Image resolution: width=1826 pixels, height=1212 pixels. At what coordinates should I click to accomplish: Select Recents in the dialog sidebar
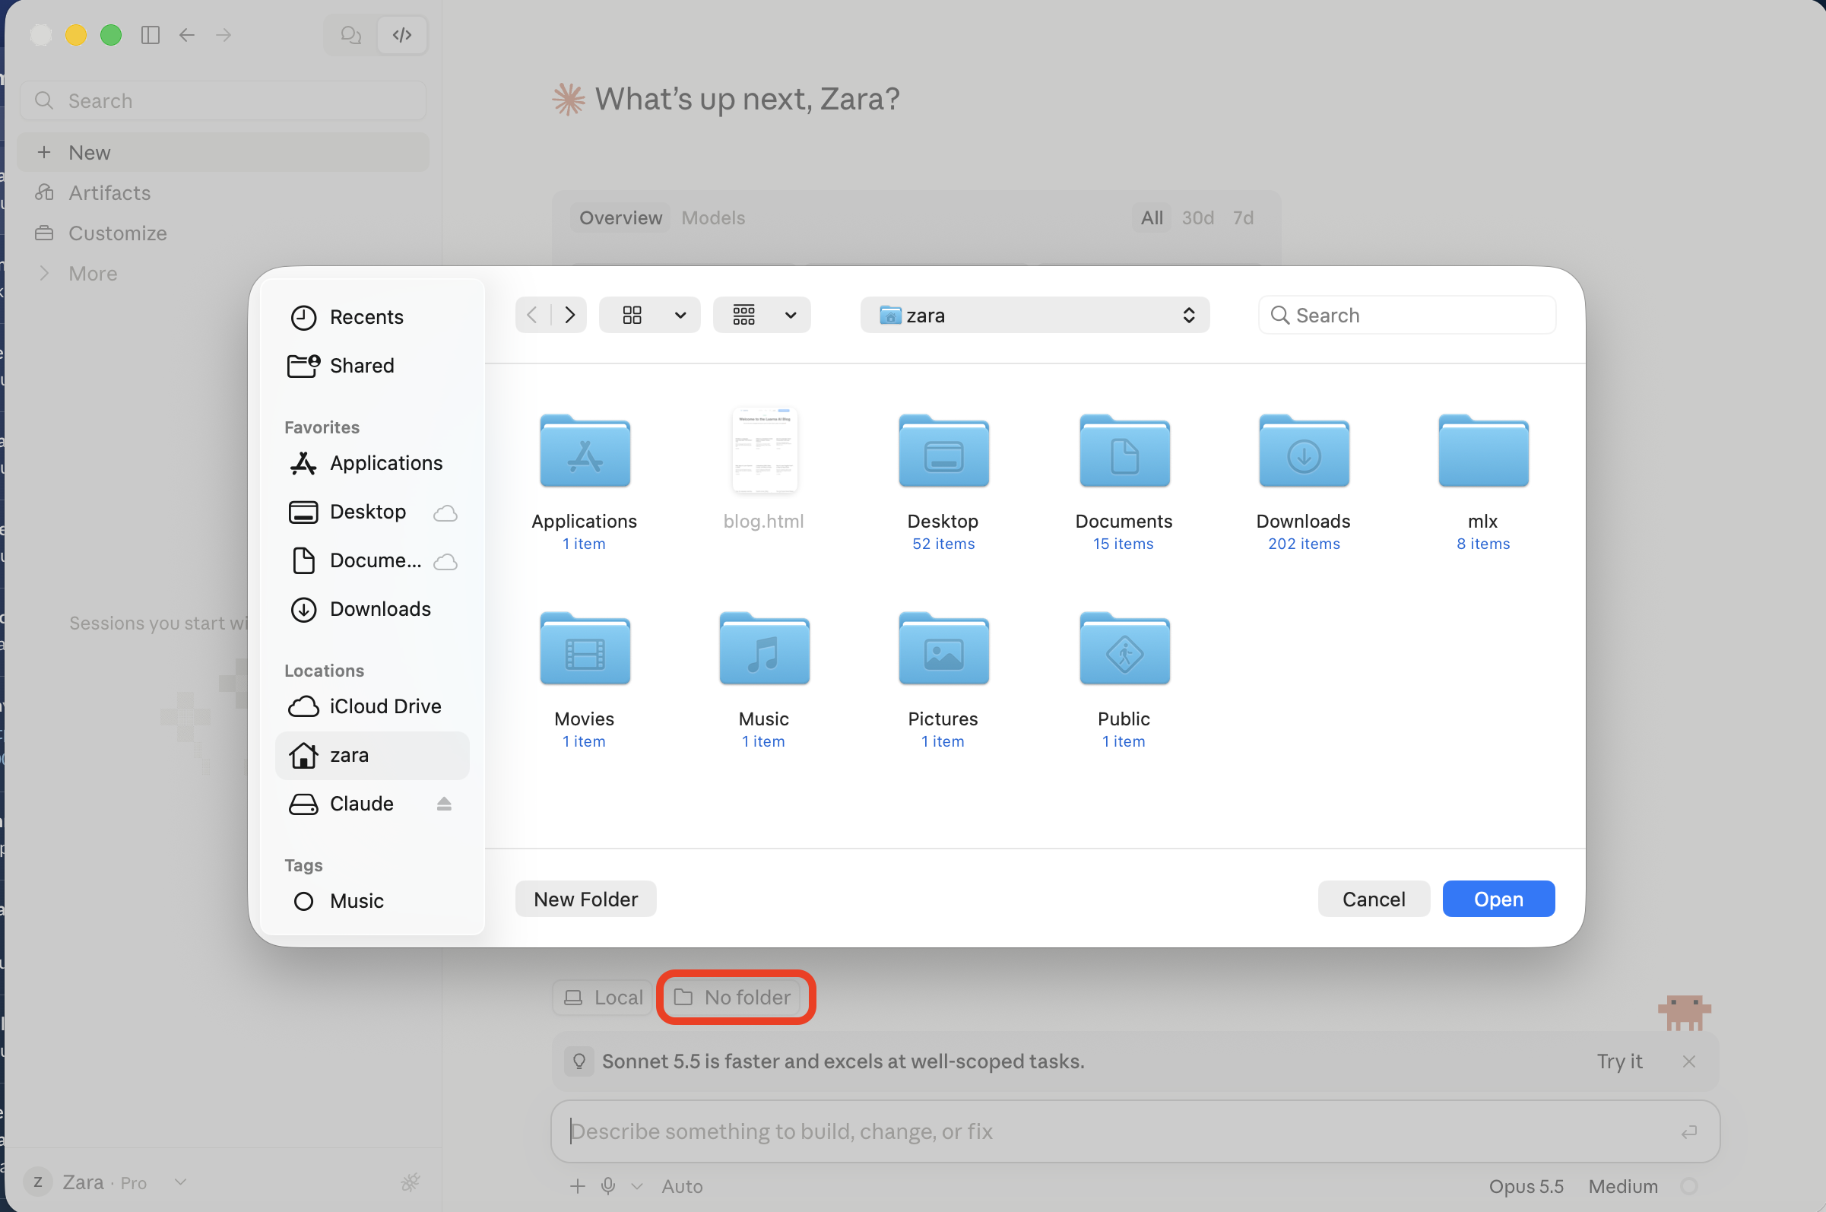click(372, 317)
